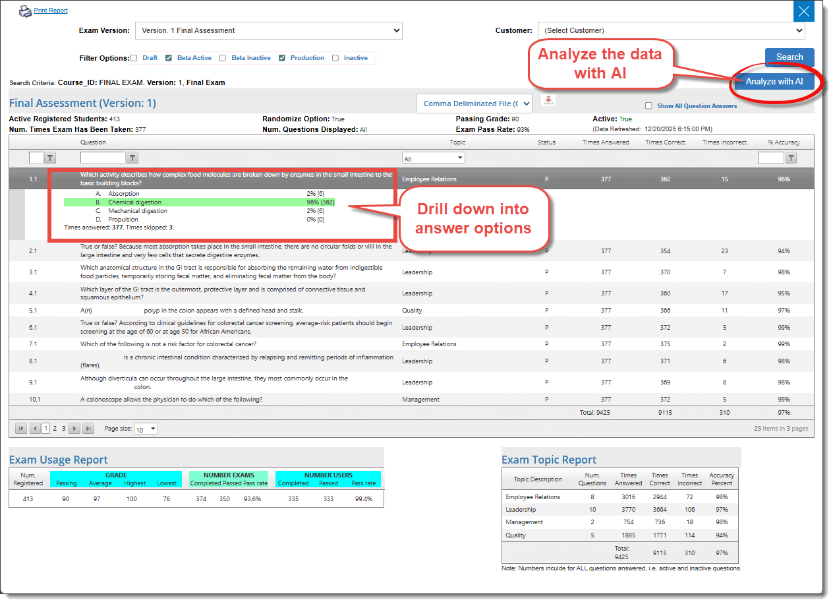Viewport: 833px width, 604px height.
Task: Go to the previous page of results
Action: coord(34,429)
